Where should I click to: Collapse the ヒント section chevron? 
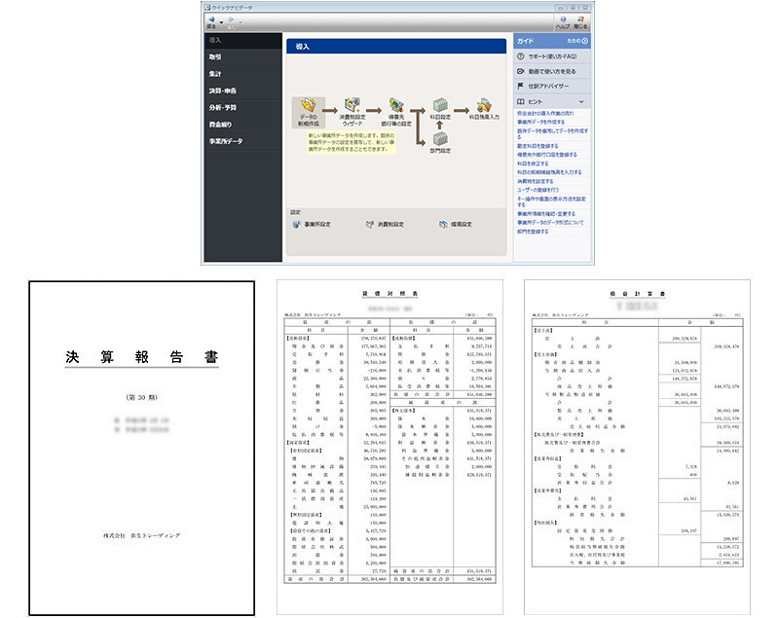[x=581, y=101]
